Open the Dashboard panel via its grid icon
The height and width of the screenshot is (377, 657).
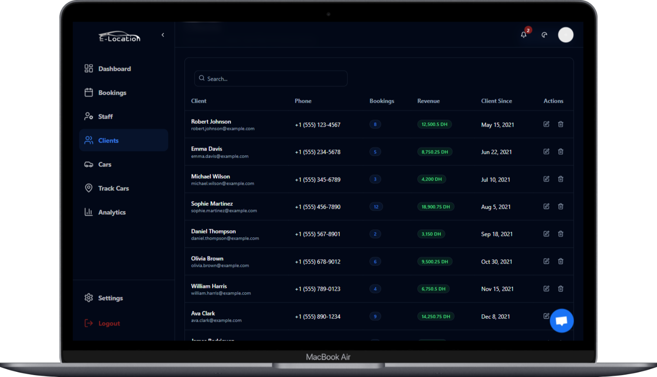point(88,68)
